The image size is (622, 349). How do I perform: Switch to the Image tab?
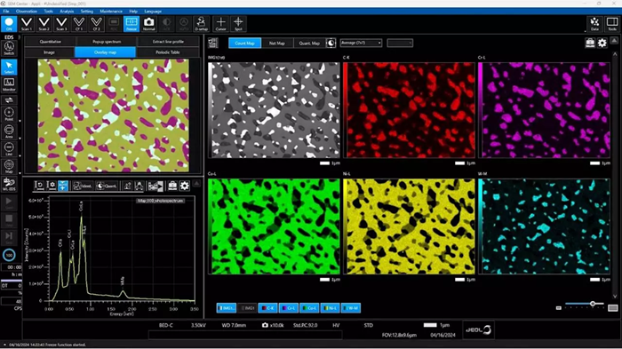click(x=49, y=52)
